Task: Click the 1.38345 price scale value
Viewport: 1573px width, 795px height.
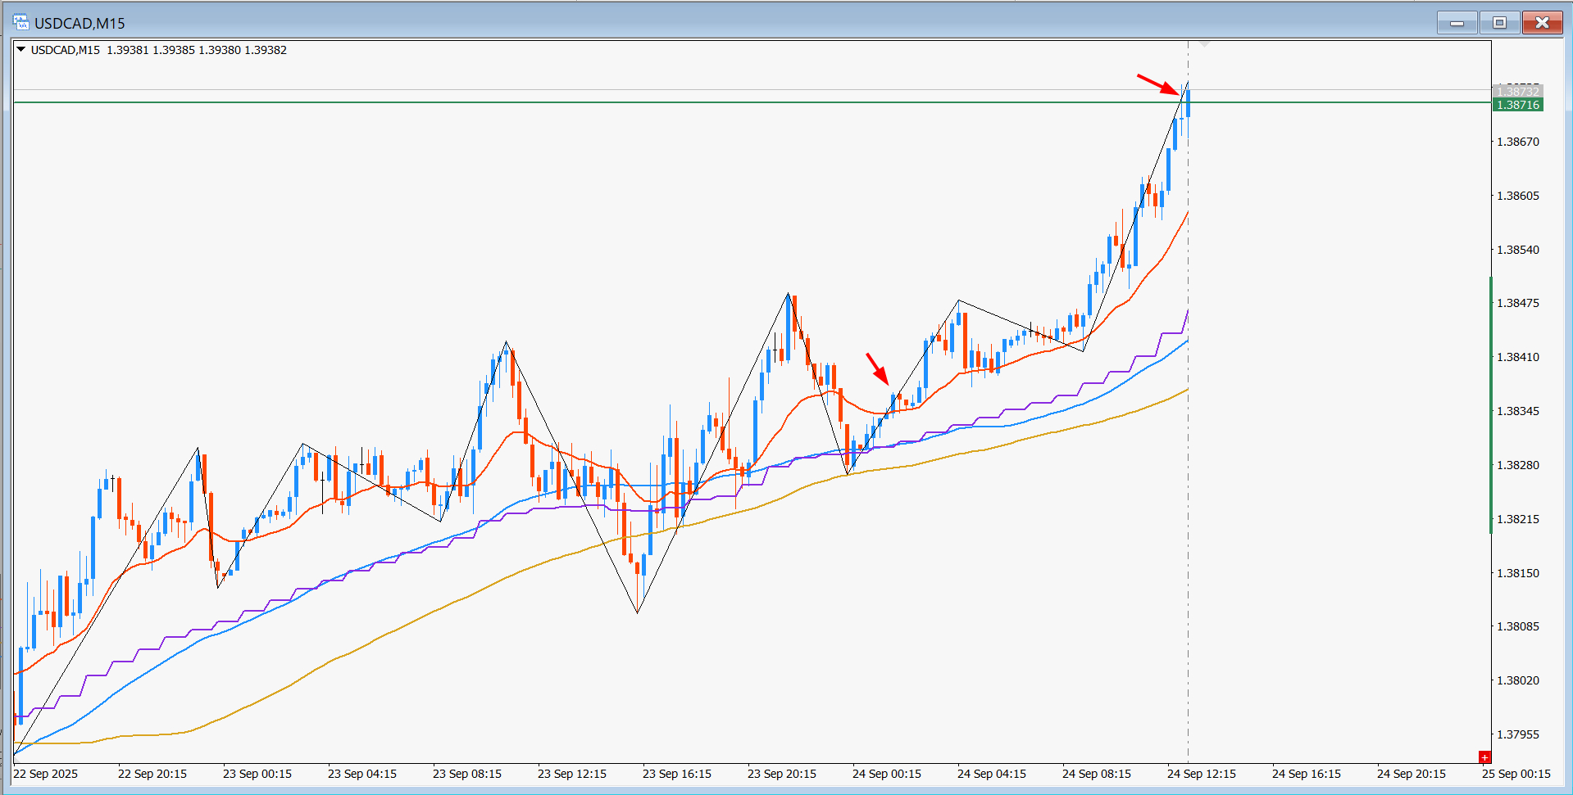Action: click(1518, 411)
